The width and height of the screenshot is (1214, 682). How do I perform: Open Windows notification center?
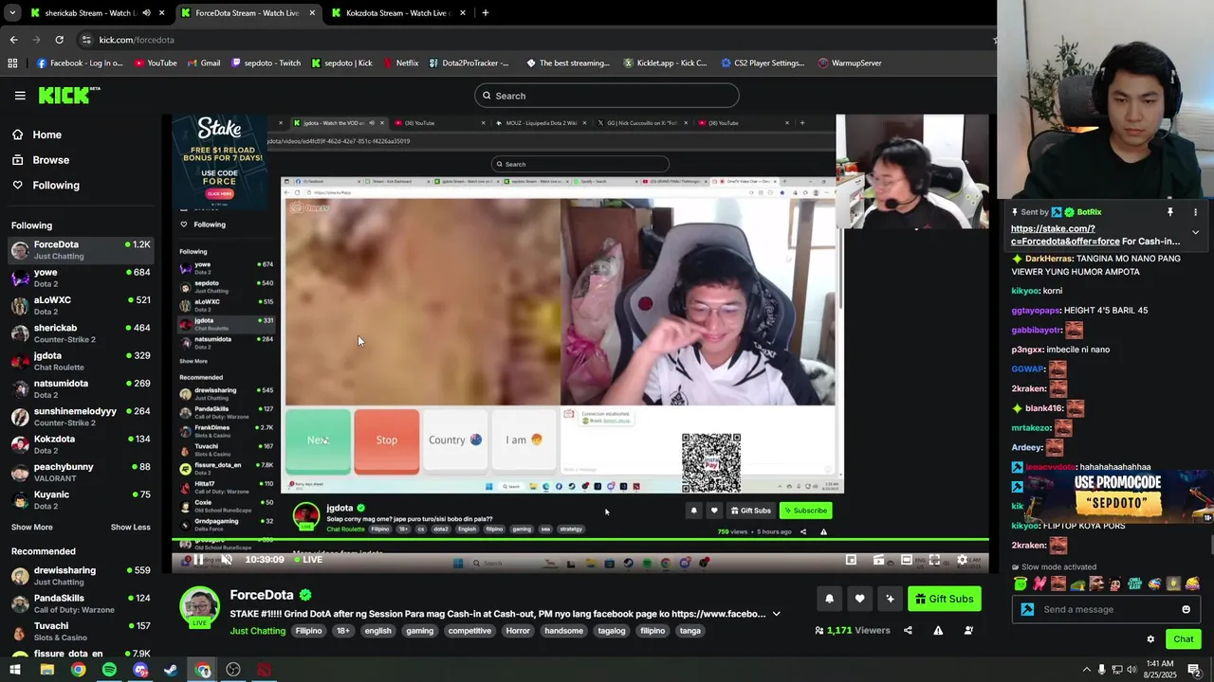[x=1194, y=670]
